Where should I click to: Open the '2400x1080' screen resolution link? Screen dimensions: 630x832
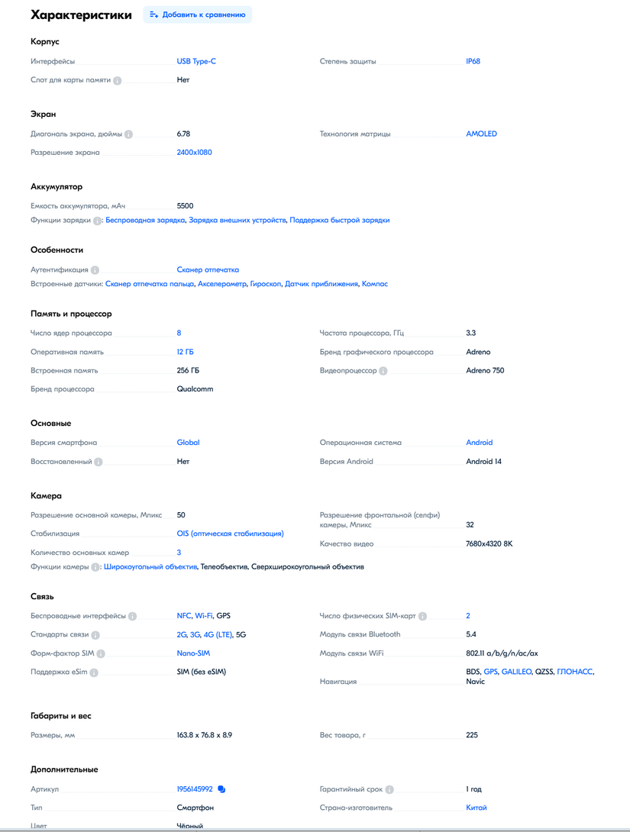coord(194,152)
